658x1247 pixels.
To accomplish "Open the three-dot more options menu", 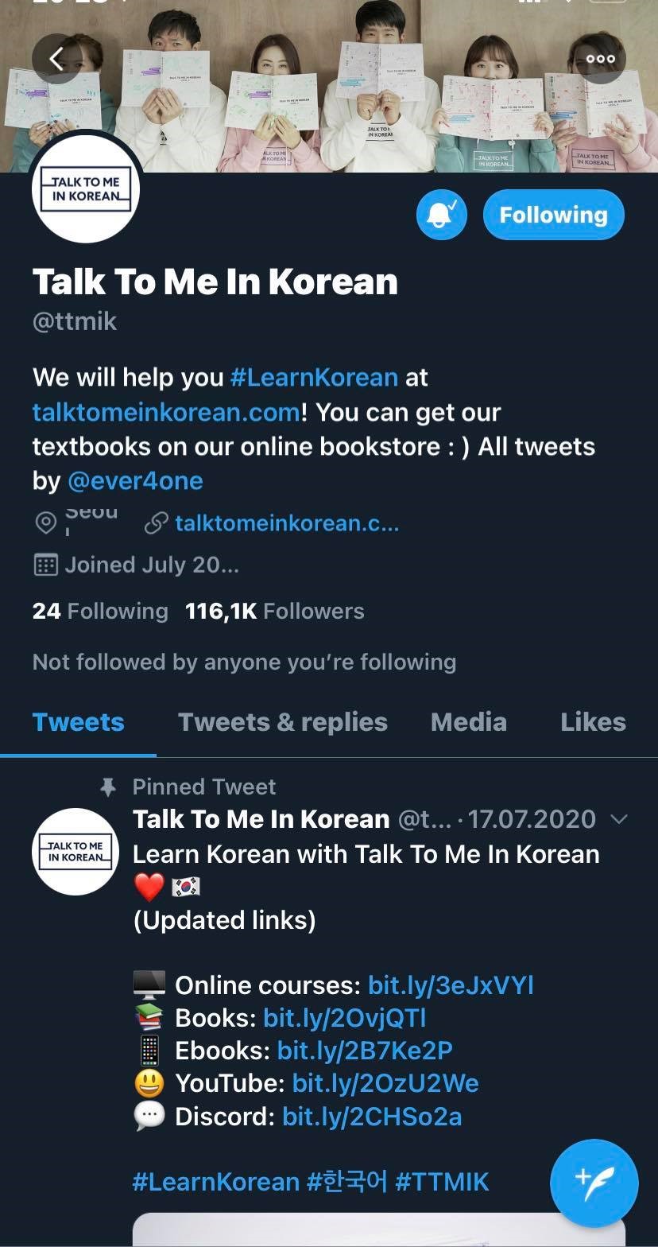I will click(x=601, y=59).
